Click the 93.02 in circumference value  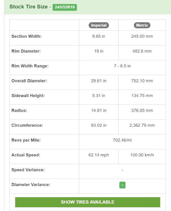(x=99, y=125)
